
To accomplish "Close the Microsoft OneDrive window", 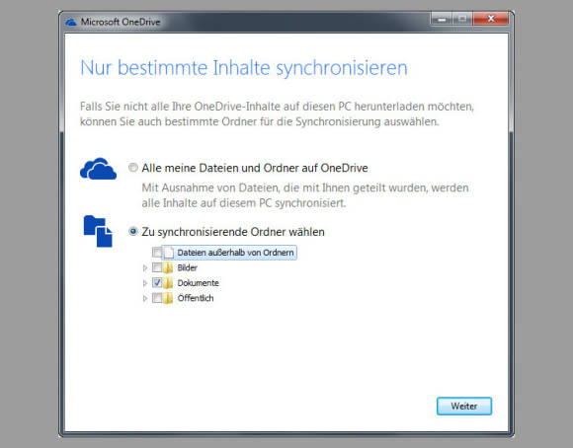I will pos(491,19).
